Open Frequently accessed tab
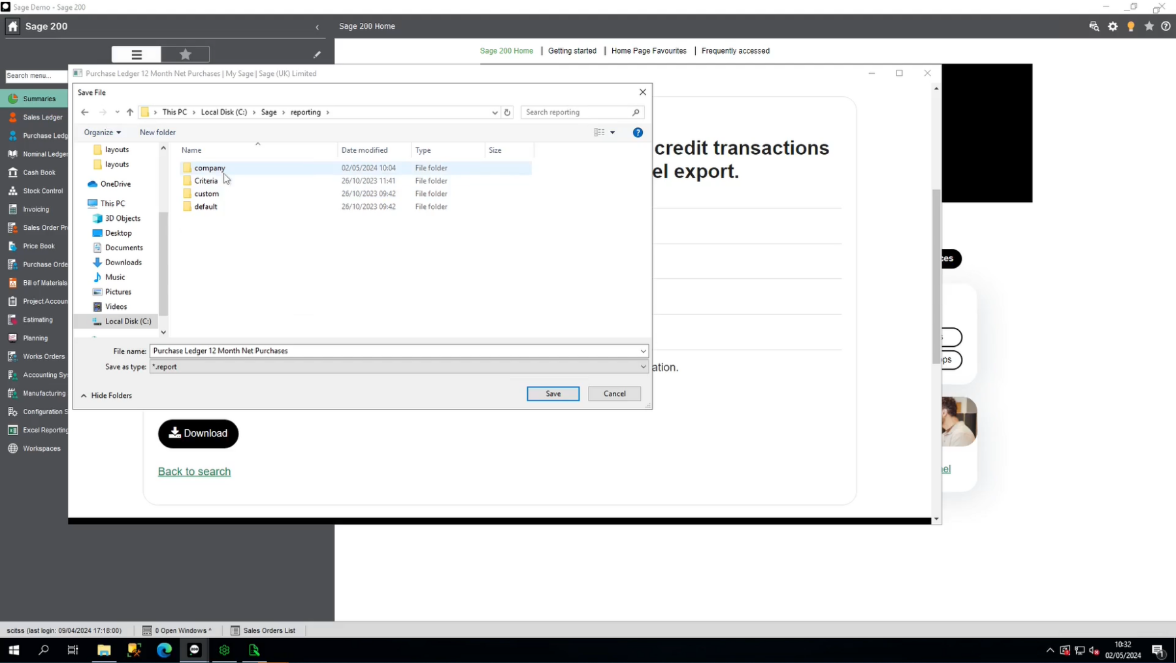This screenshot has height=663, width=1176. click(735, 51)
